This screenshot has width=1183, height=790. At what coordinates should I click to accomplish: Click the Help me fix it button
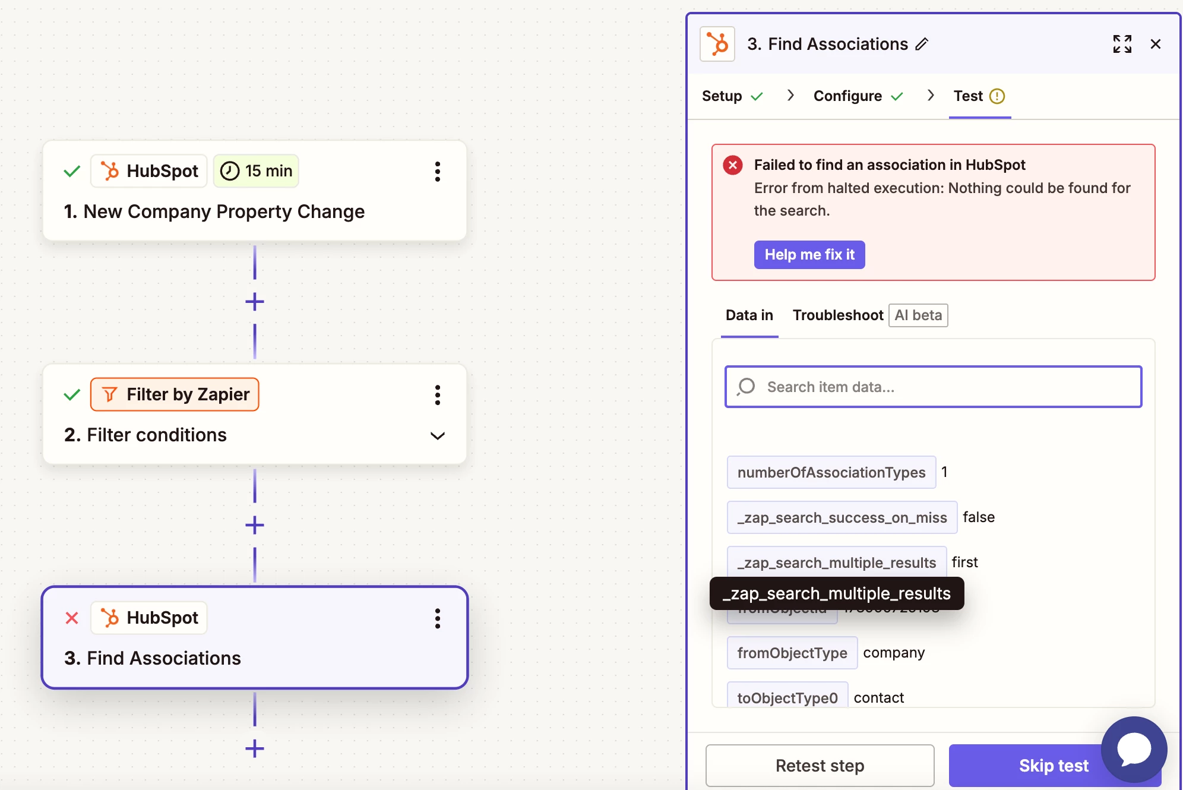[809, 254]
